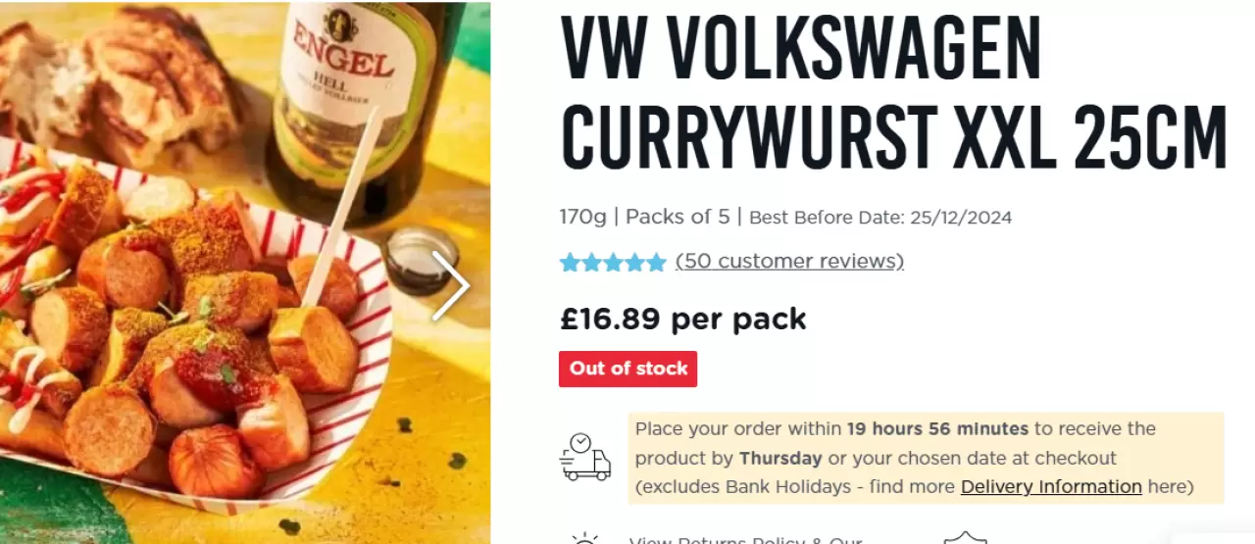This screenshot has height=544, width=1255.
Task: Click the yellow delivery countdown notice
Action: coord(926,458)
